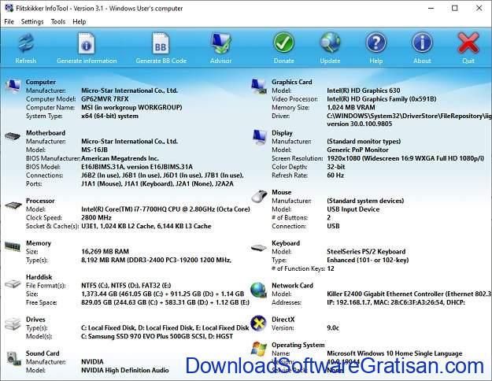Viewport: 492px width, 381px height.
Task: Click driver version 30.0.100.9805 text
Action: coord(359,124)
